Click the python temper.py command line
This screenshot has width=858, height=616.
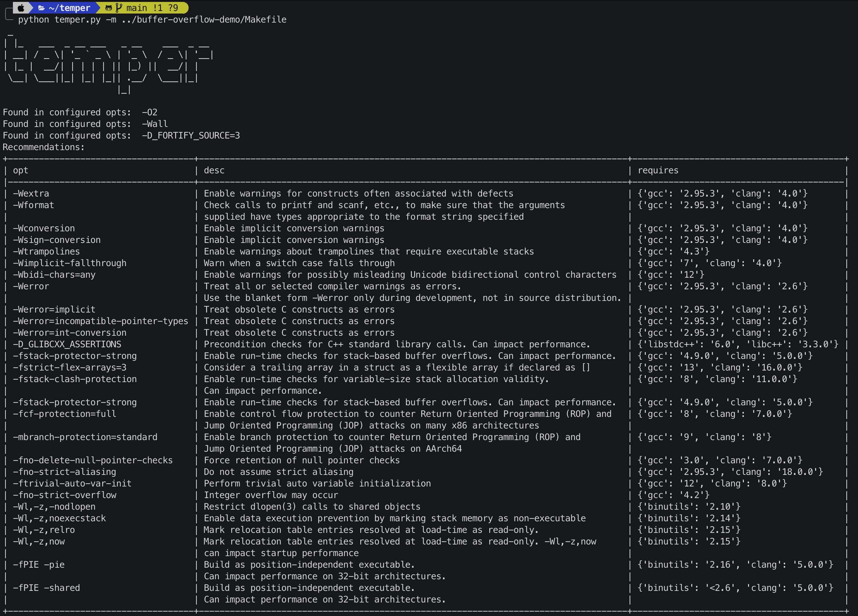152,20
